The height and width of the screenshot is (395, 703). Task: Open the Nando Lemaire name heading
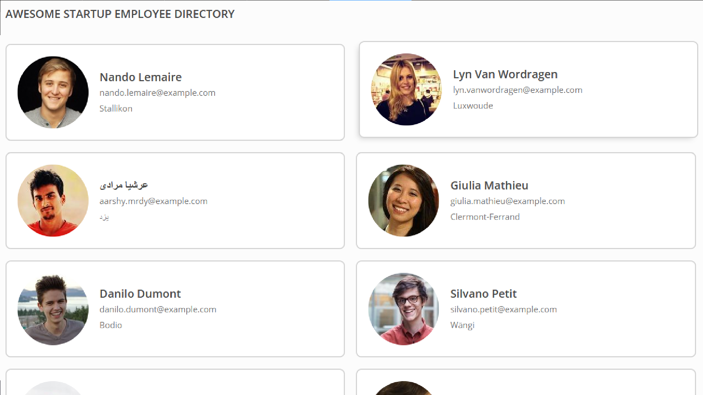141,77
